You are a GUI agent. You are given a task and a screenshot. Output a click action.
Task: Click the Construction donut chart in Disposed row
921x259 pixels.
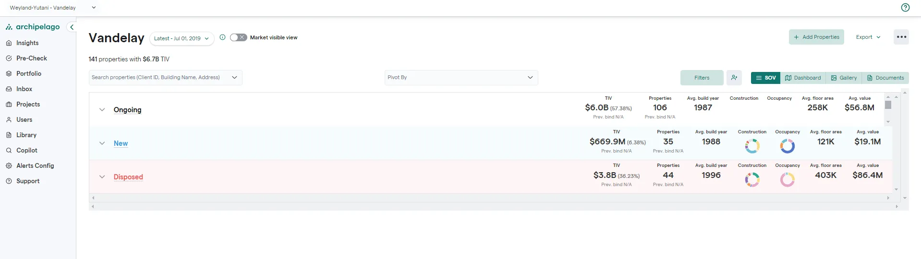(752, 179)
